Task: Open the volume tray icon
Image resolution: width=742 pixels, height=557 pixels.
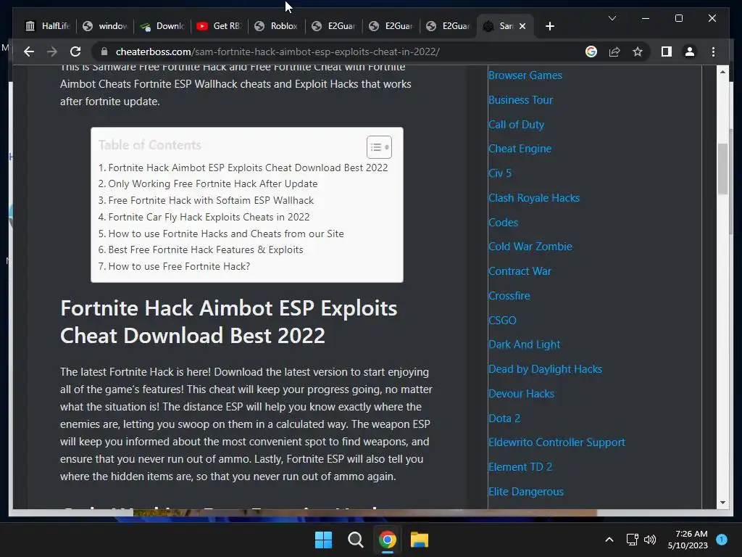Action: (x=650, y=540)
